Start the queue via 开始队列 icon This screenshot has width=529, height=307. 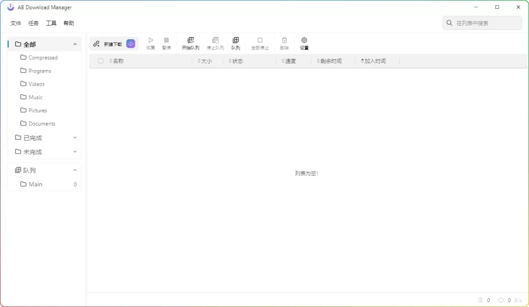191,43
